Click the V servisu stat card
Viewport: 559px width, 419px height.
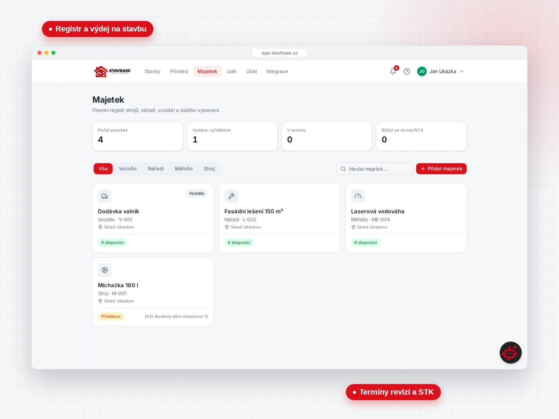[x=327, y=137]
